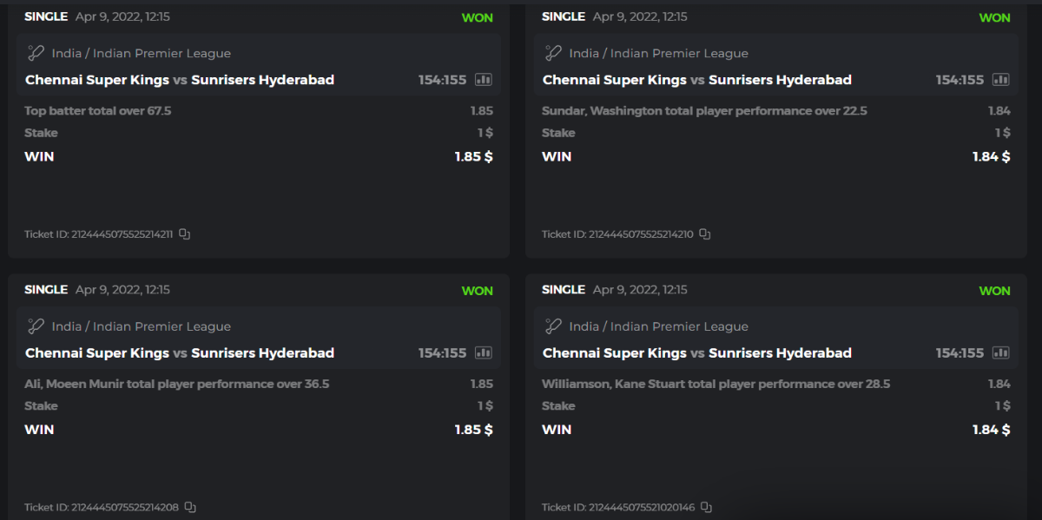Copy ticket ID ending in 214211
The width and height of the screenshot is (1042, 520).
tap(184, 234)
